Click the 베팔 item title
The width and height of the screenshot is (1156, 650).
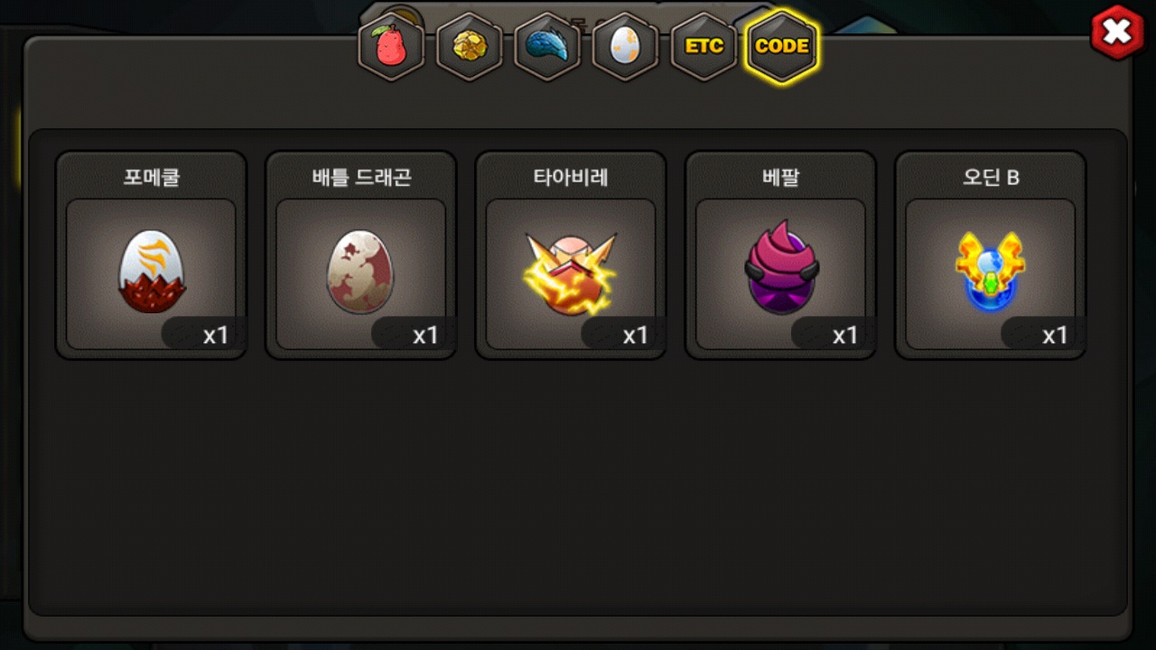(x=780, y=177)
